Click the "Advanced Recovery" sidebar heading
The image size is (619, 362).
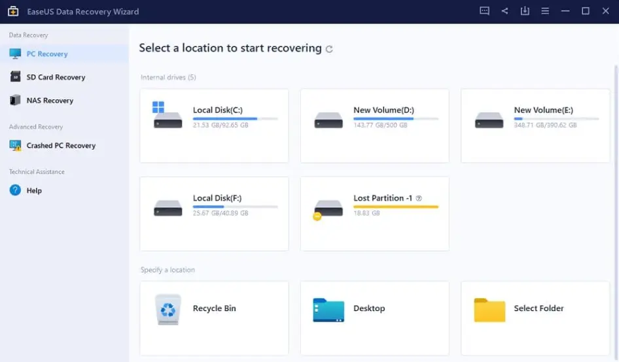[36, 127]
